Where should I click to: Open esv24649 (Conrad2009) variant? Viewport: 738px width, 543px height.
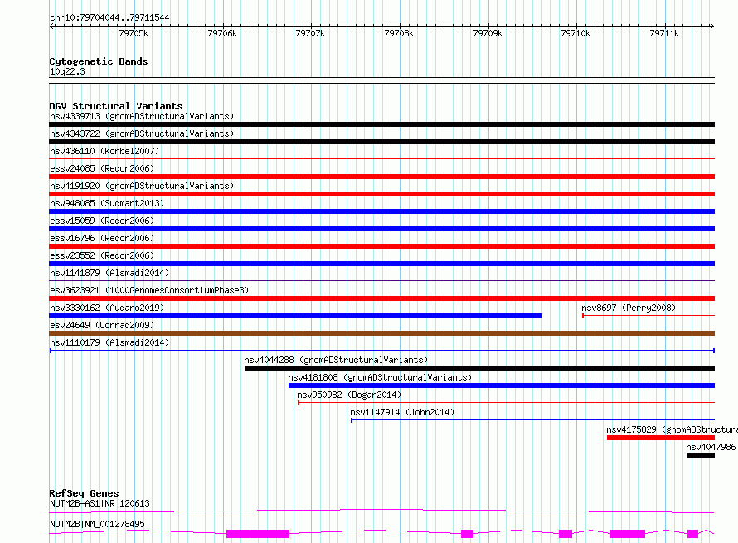102,325
